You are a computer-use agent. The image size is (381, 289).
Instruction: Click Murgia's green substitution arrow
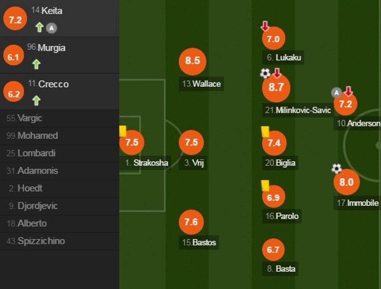36,64
